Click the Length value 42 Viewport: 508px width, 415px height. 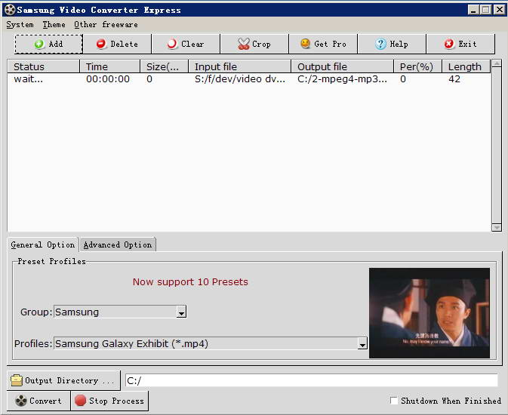(x=454, y=79)
